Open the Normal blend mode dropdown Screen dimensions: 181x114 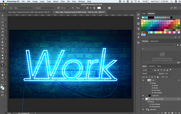click(150, 74)
